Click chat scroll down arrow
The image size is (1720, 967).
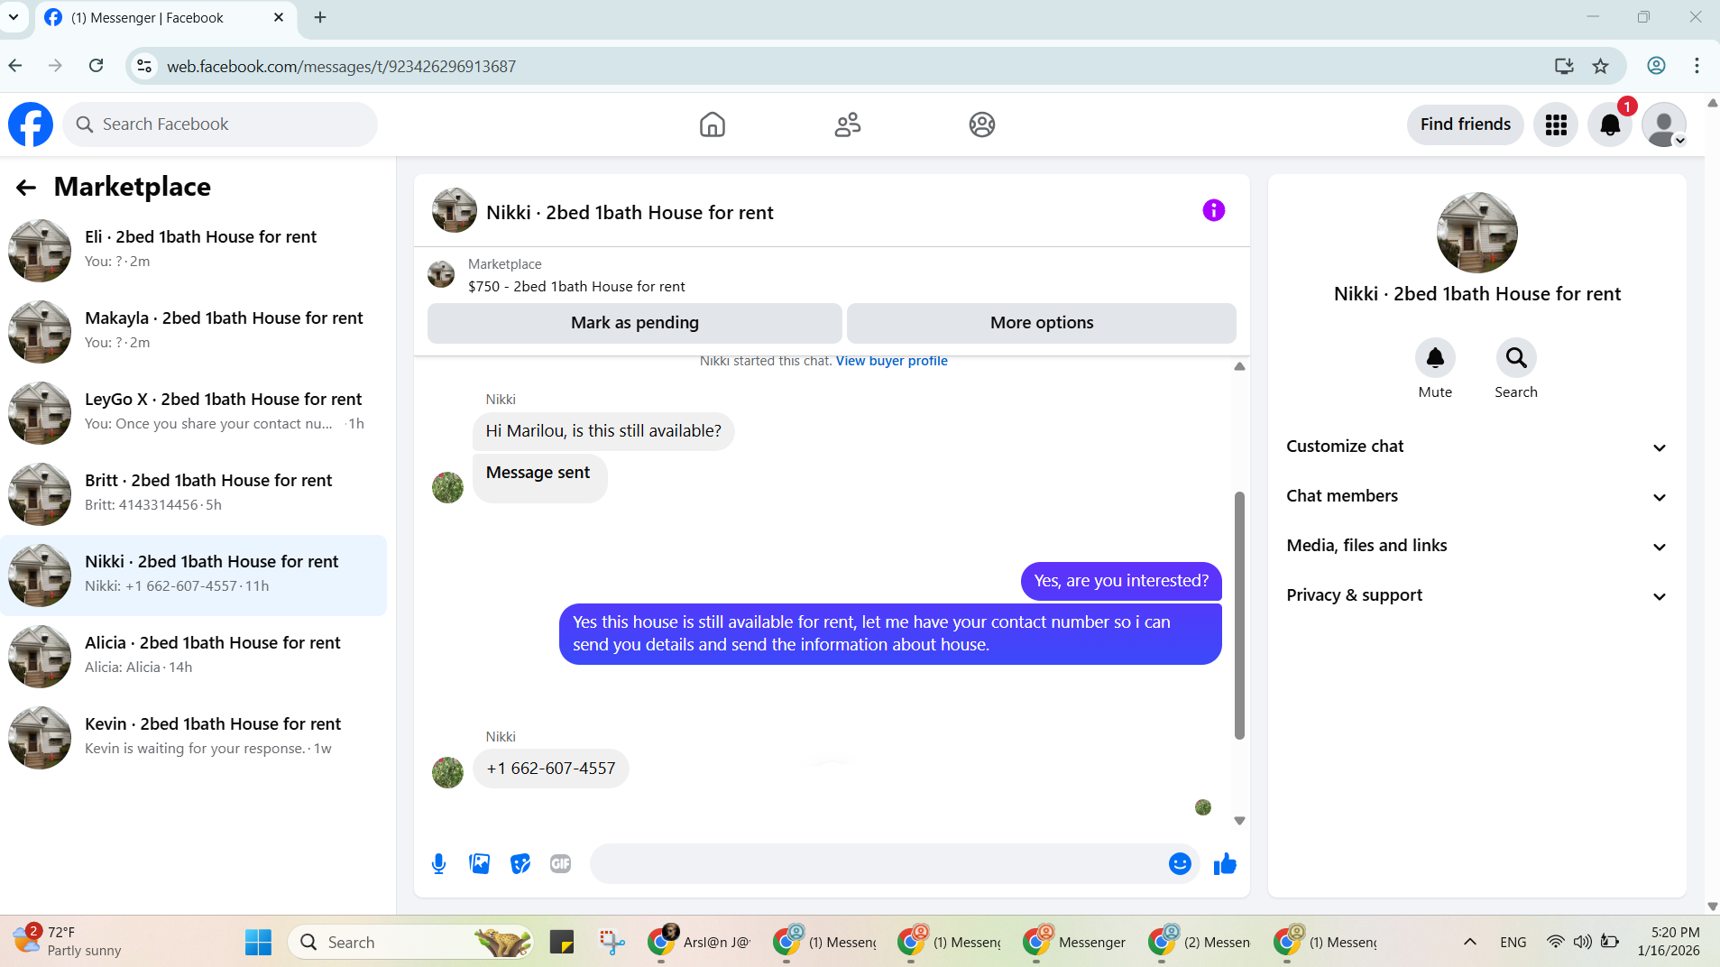pyautogui.click(x=1239, y=821)
